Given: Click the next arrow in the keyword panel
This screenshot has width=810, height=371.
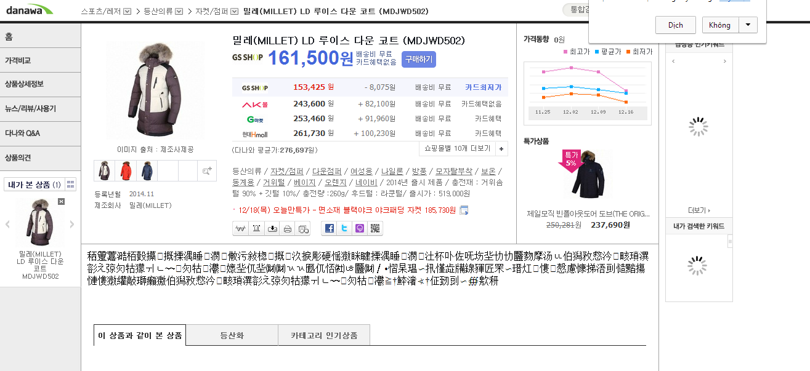Looking at the screenshot, I should tap(725, 62).
